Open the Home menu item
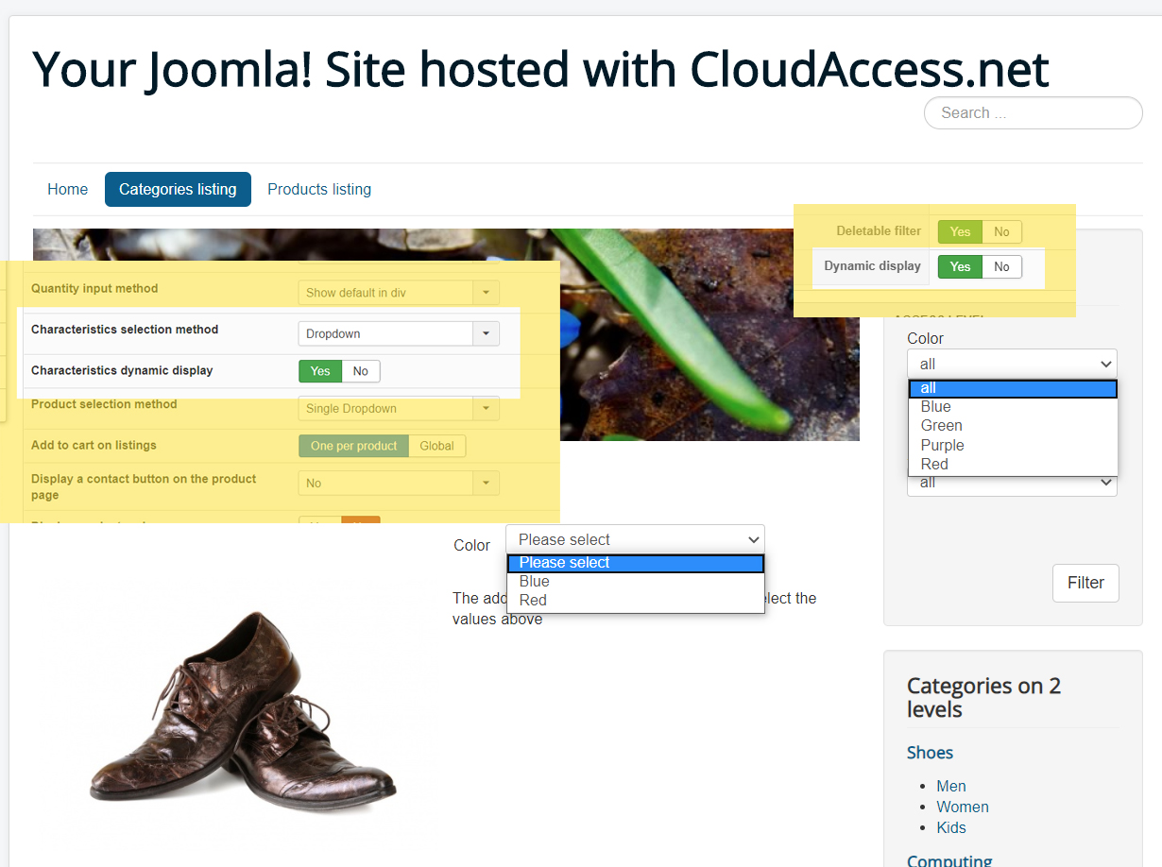This screenshot has width=1162, height=867. 68,189
